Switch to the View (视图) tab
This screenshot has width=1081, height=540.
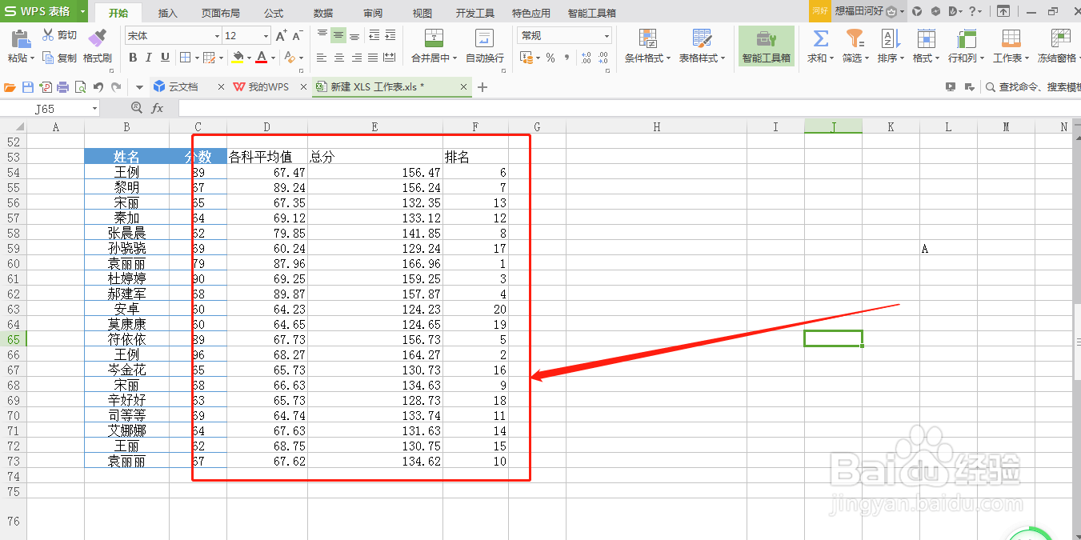[x=422, y=14]
